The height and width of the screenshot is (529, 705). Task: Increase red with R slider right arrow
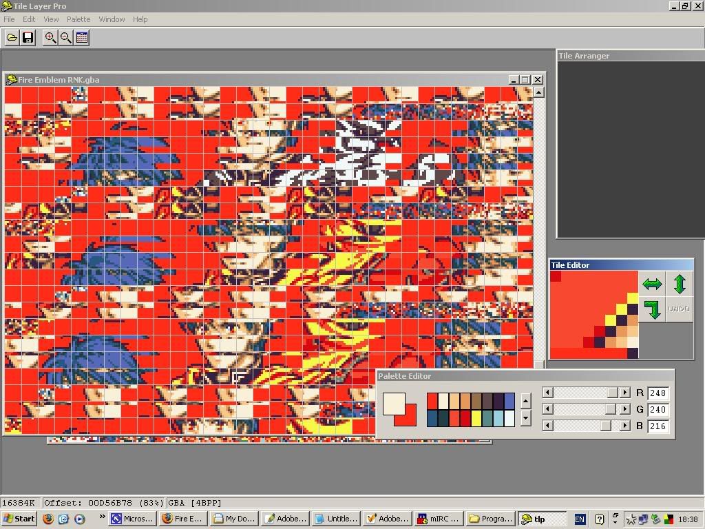click(x=624, y=393)
